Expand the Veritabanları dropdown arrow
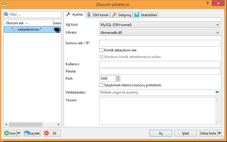 click(217, 92)
